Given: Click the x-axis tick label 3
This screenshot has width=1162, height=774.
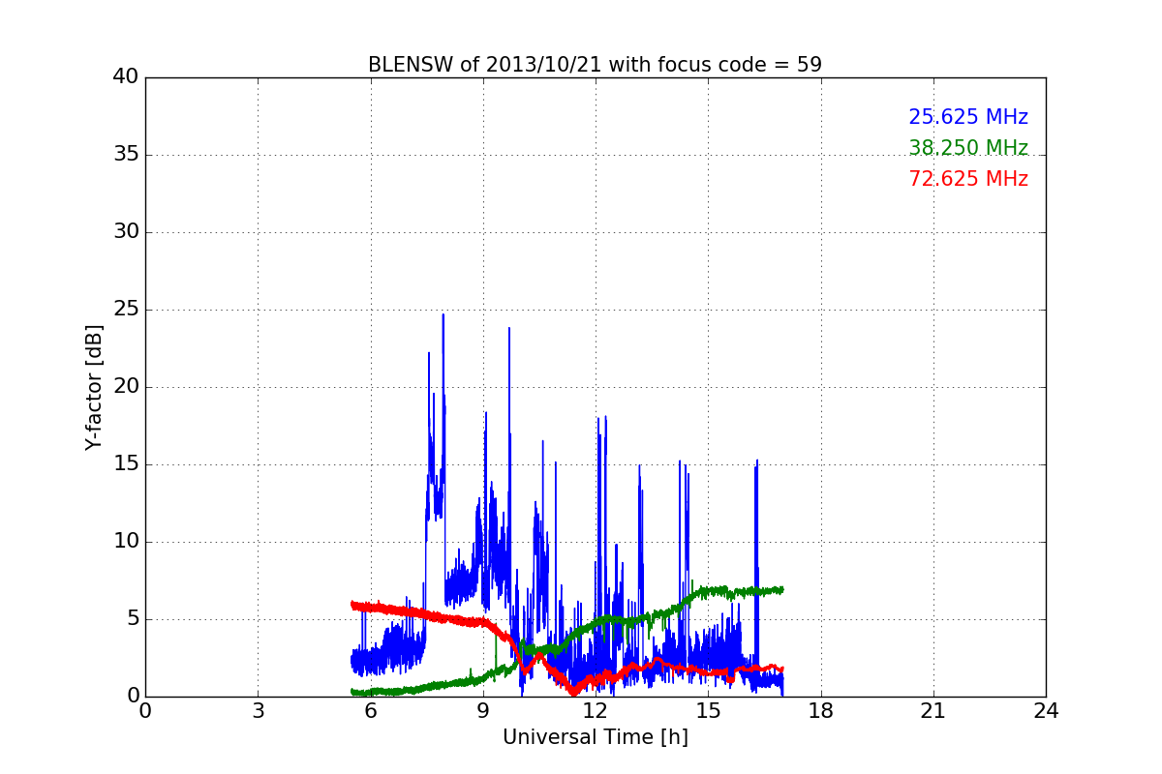Looking at the screenshot, I should pos(258,711).
